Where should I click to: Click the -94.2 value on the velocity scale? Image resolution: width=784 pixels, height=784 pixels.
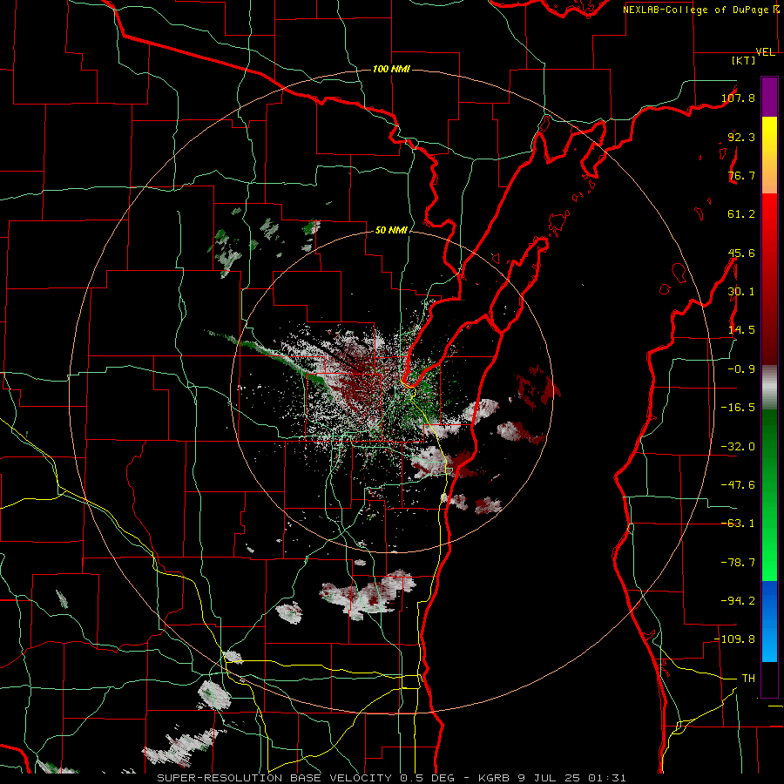739,601
